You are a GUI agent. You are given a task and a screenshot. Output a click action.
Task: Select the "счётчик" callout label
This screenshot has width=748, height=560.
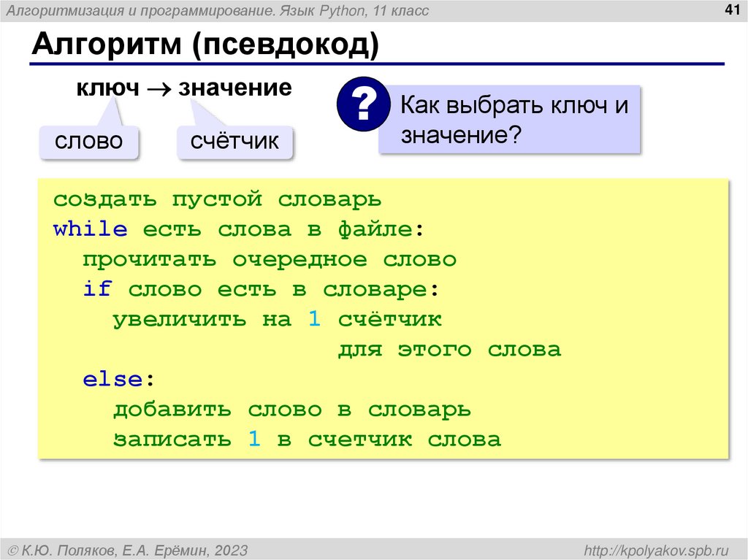click(x=234, y=141)
